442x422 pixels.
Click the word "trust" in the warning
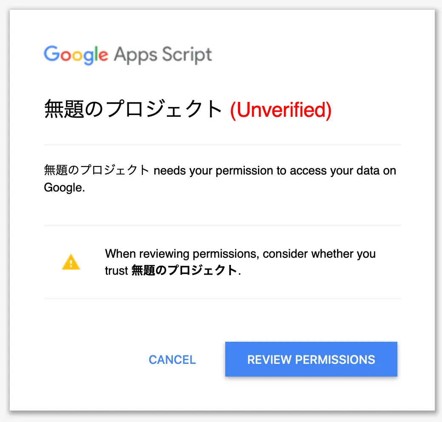coord(116,271)
